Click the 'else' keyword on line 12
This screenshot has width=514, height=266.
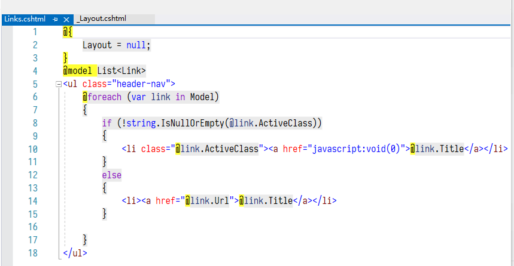111,175
